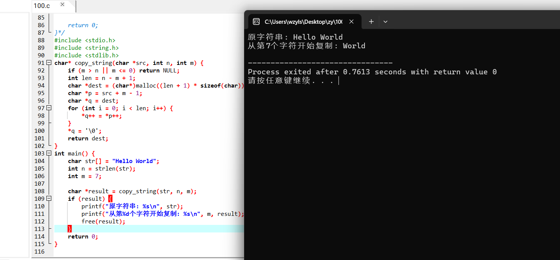Image resolution: width=560 pixels, height=260 pixels.
Task: Click the 'char *p = src + m - 1;' line
Action: pos(105,93)
